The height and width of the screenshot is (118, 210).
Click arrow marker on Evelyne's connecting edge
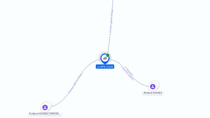(x=83, y=72)
